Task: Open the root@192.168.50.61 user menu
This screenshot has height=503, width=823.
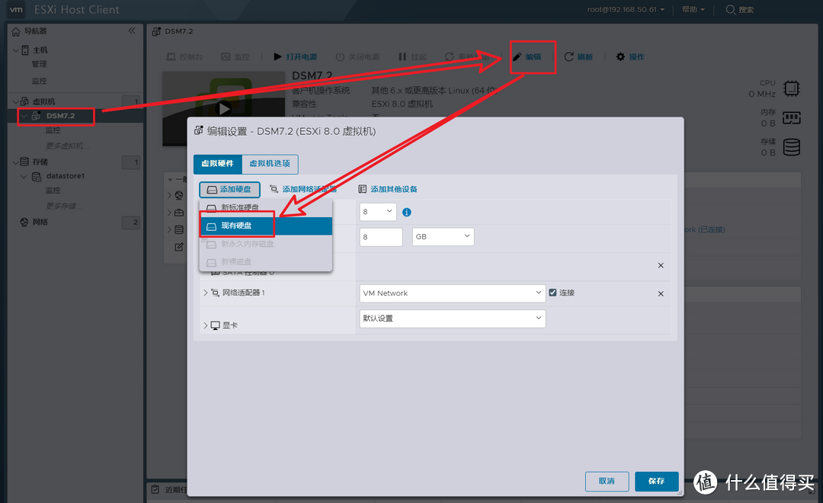Action: [x=626, y=9]
